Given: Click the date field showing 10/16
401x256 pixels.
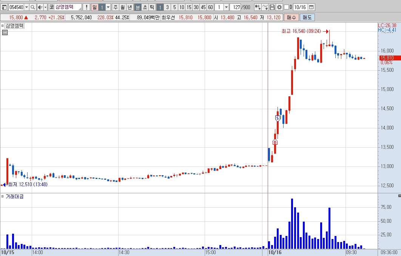Looking at the screenshot, I should 300,7.
